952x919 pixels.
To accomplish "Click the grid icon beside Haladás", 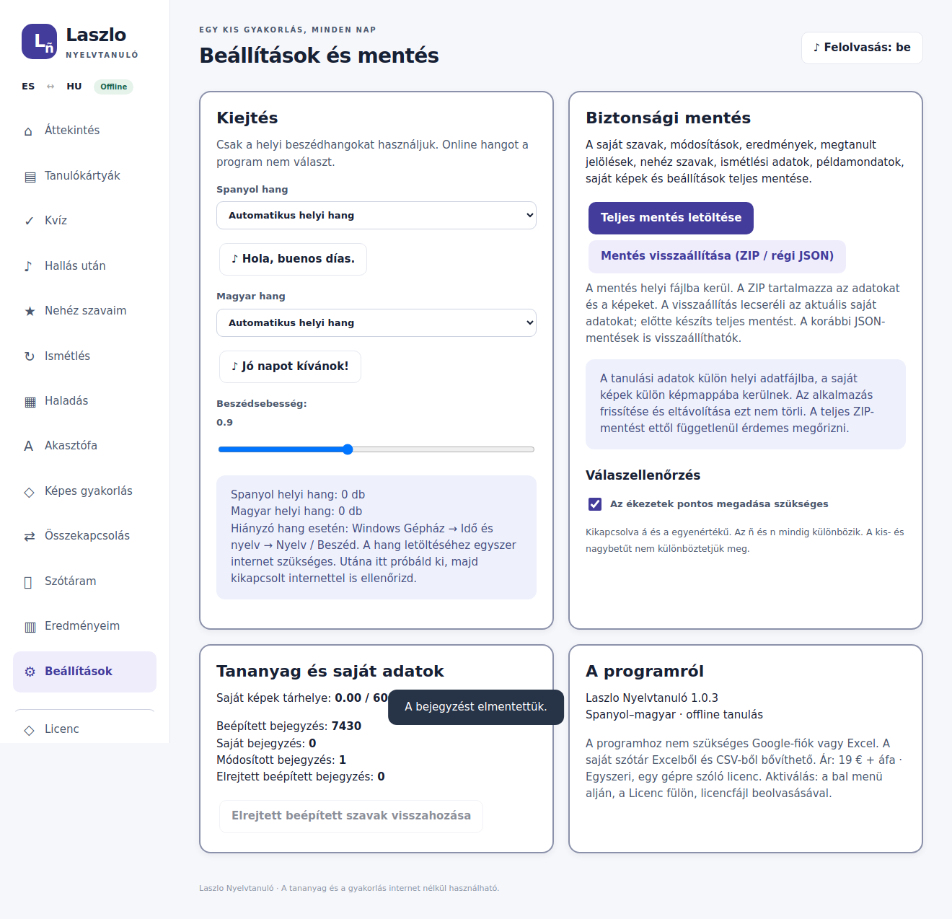I will 30,402.
